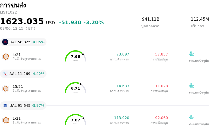This screenshot has width=209, height=130.
Task: Click the 7.66 score gauge
Action: tap(76, 56)
